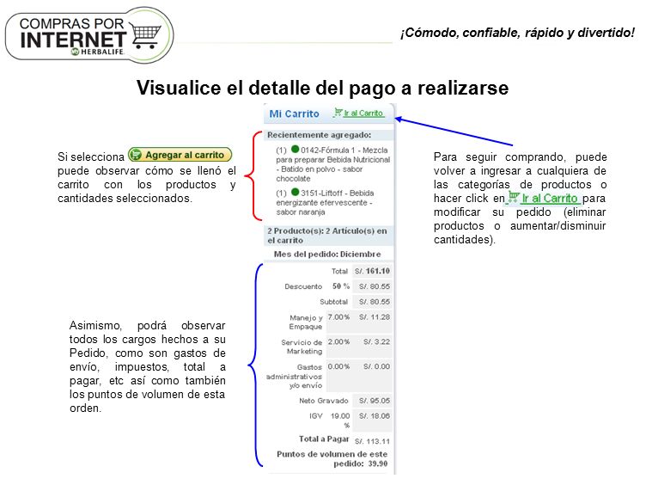Click the Neto Gravado amount 'S/. 95.05'
646x485 pixels.
374,401
